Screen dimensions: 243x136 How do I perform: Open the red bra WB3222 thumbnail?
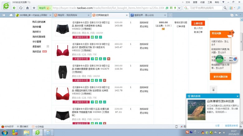coord(63,50)
